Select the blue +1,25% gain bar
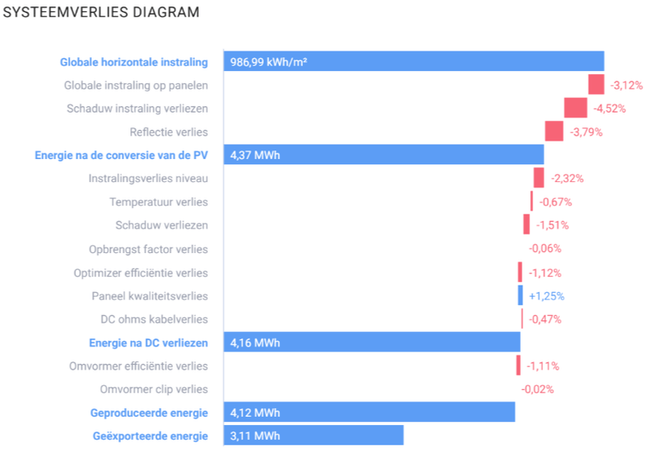This screenshot has width=653, height=461. (x=520, y=295)
